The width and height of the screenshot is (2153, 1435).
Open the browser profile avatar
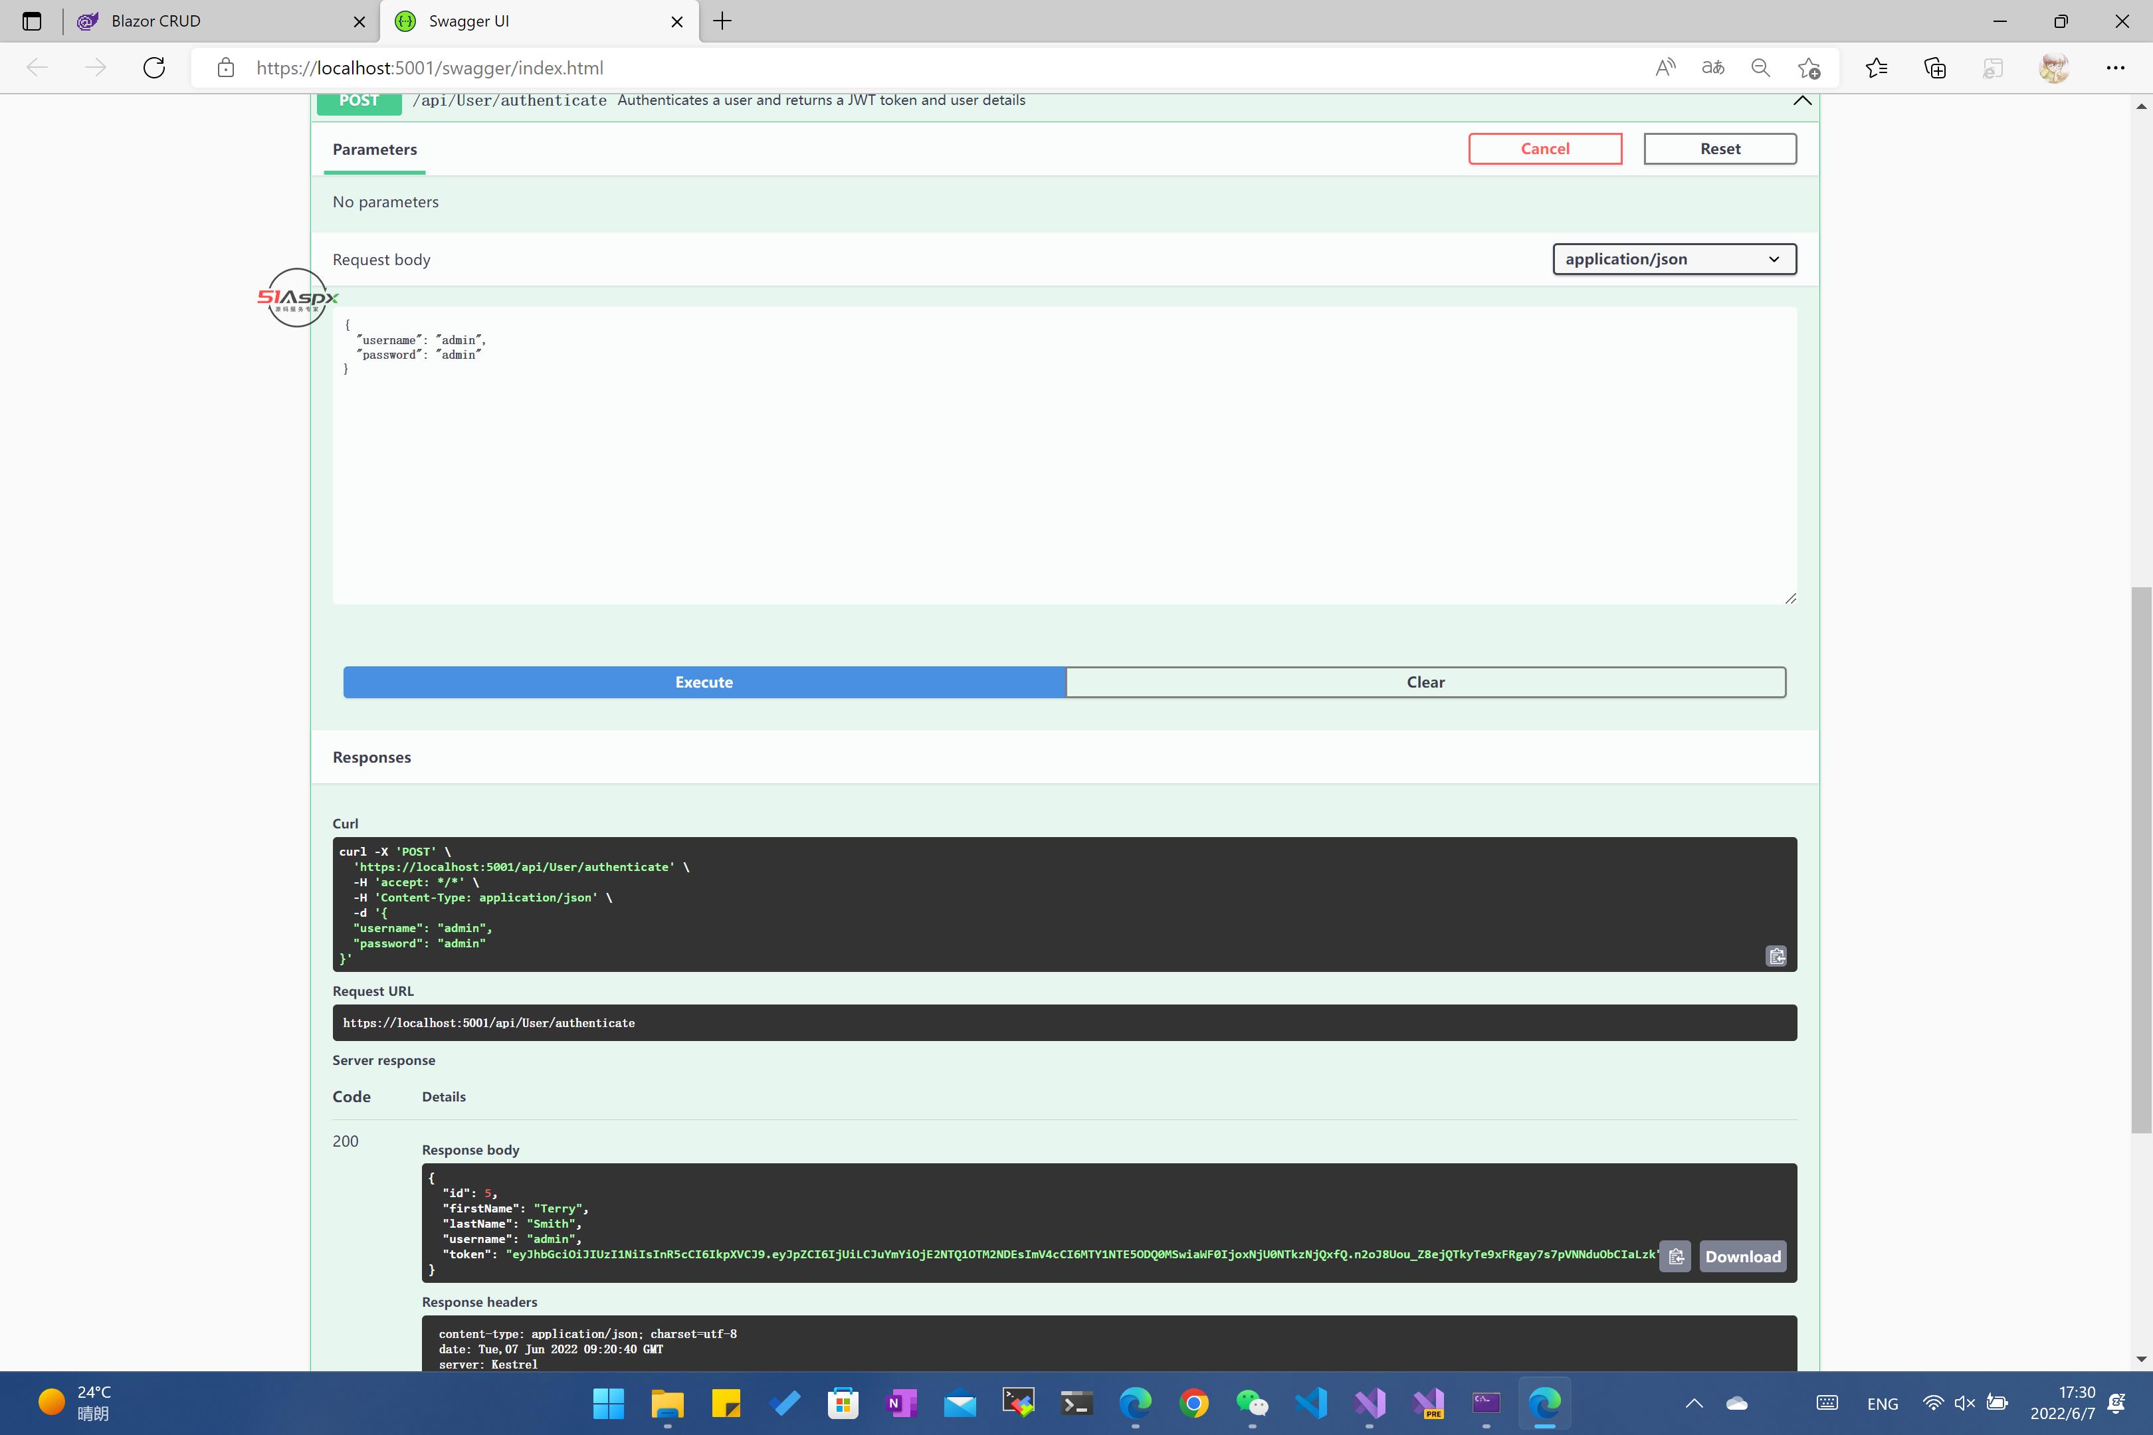pos(2054,68)
